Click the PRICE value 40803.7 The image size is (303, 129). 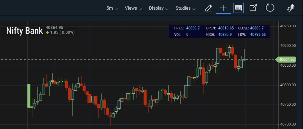(x=193, y=28)
